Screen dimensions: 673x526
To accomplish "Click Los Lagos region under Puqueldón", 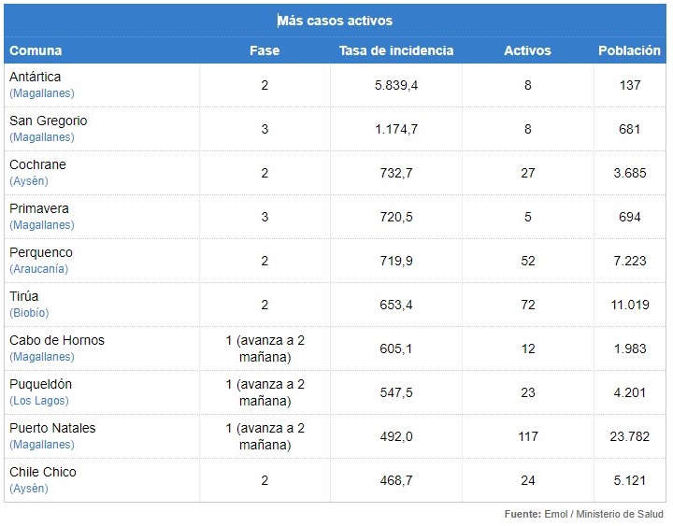I will click(39, 401).
